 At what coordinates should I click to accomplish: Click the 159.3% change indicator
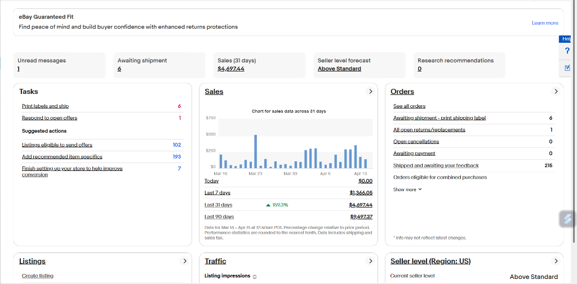pos(277,205)
